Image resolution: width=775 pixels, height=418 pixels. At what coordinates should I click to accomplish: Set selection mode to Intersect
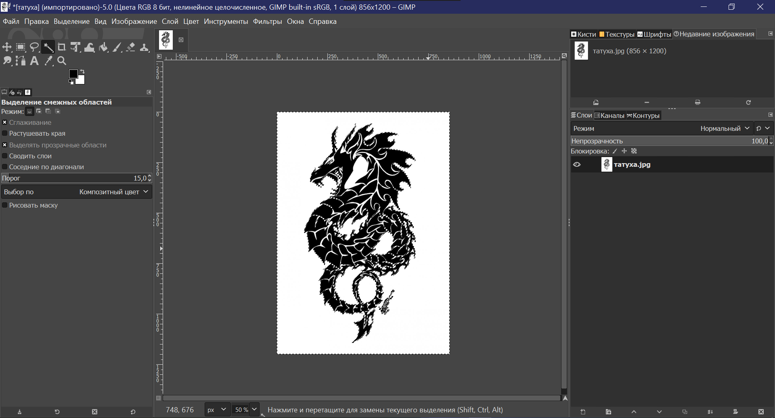(x=57, y=111)
